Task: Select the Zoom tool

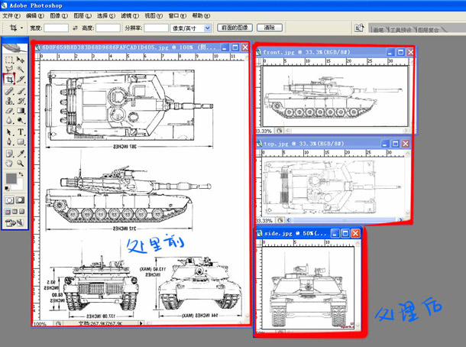Action: point(20,164)
